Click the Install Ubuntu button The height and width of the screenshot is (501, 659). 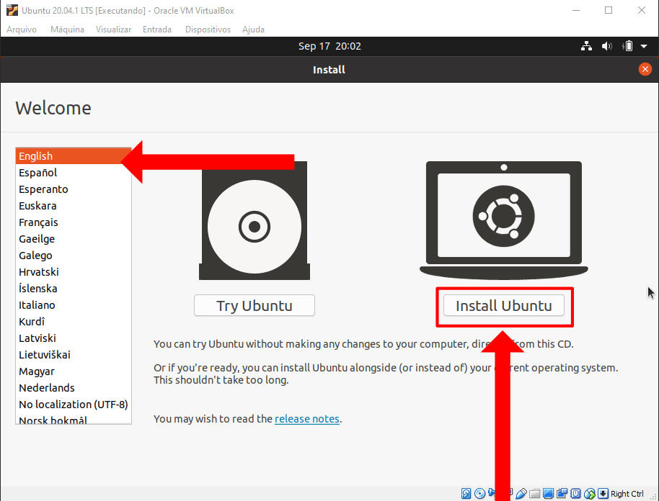click(x=503, y=305)
